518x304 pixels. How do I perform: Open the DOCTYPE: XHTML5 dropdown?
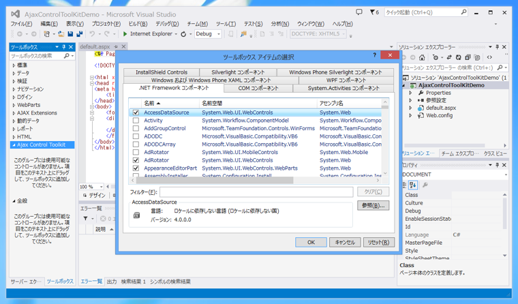click(x=318, y=33)
